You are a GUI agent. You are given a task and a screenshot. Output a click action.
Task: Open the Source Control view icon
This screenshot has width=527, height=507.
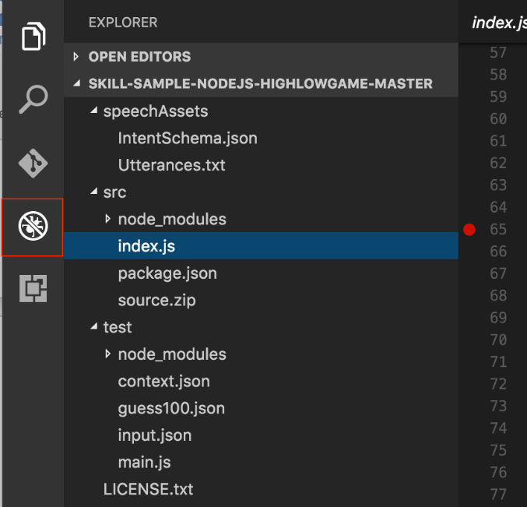(x=33, y=163)
